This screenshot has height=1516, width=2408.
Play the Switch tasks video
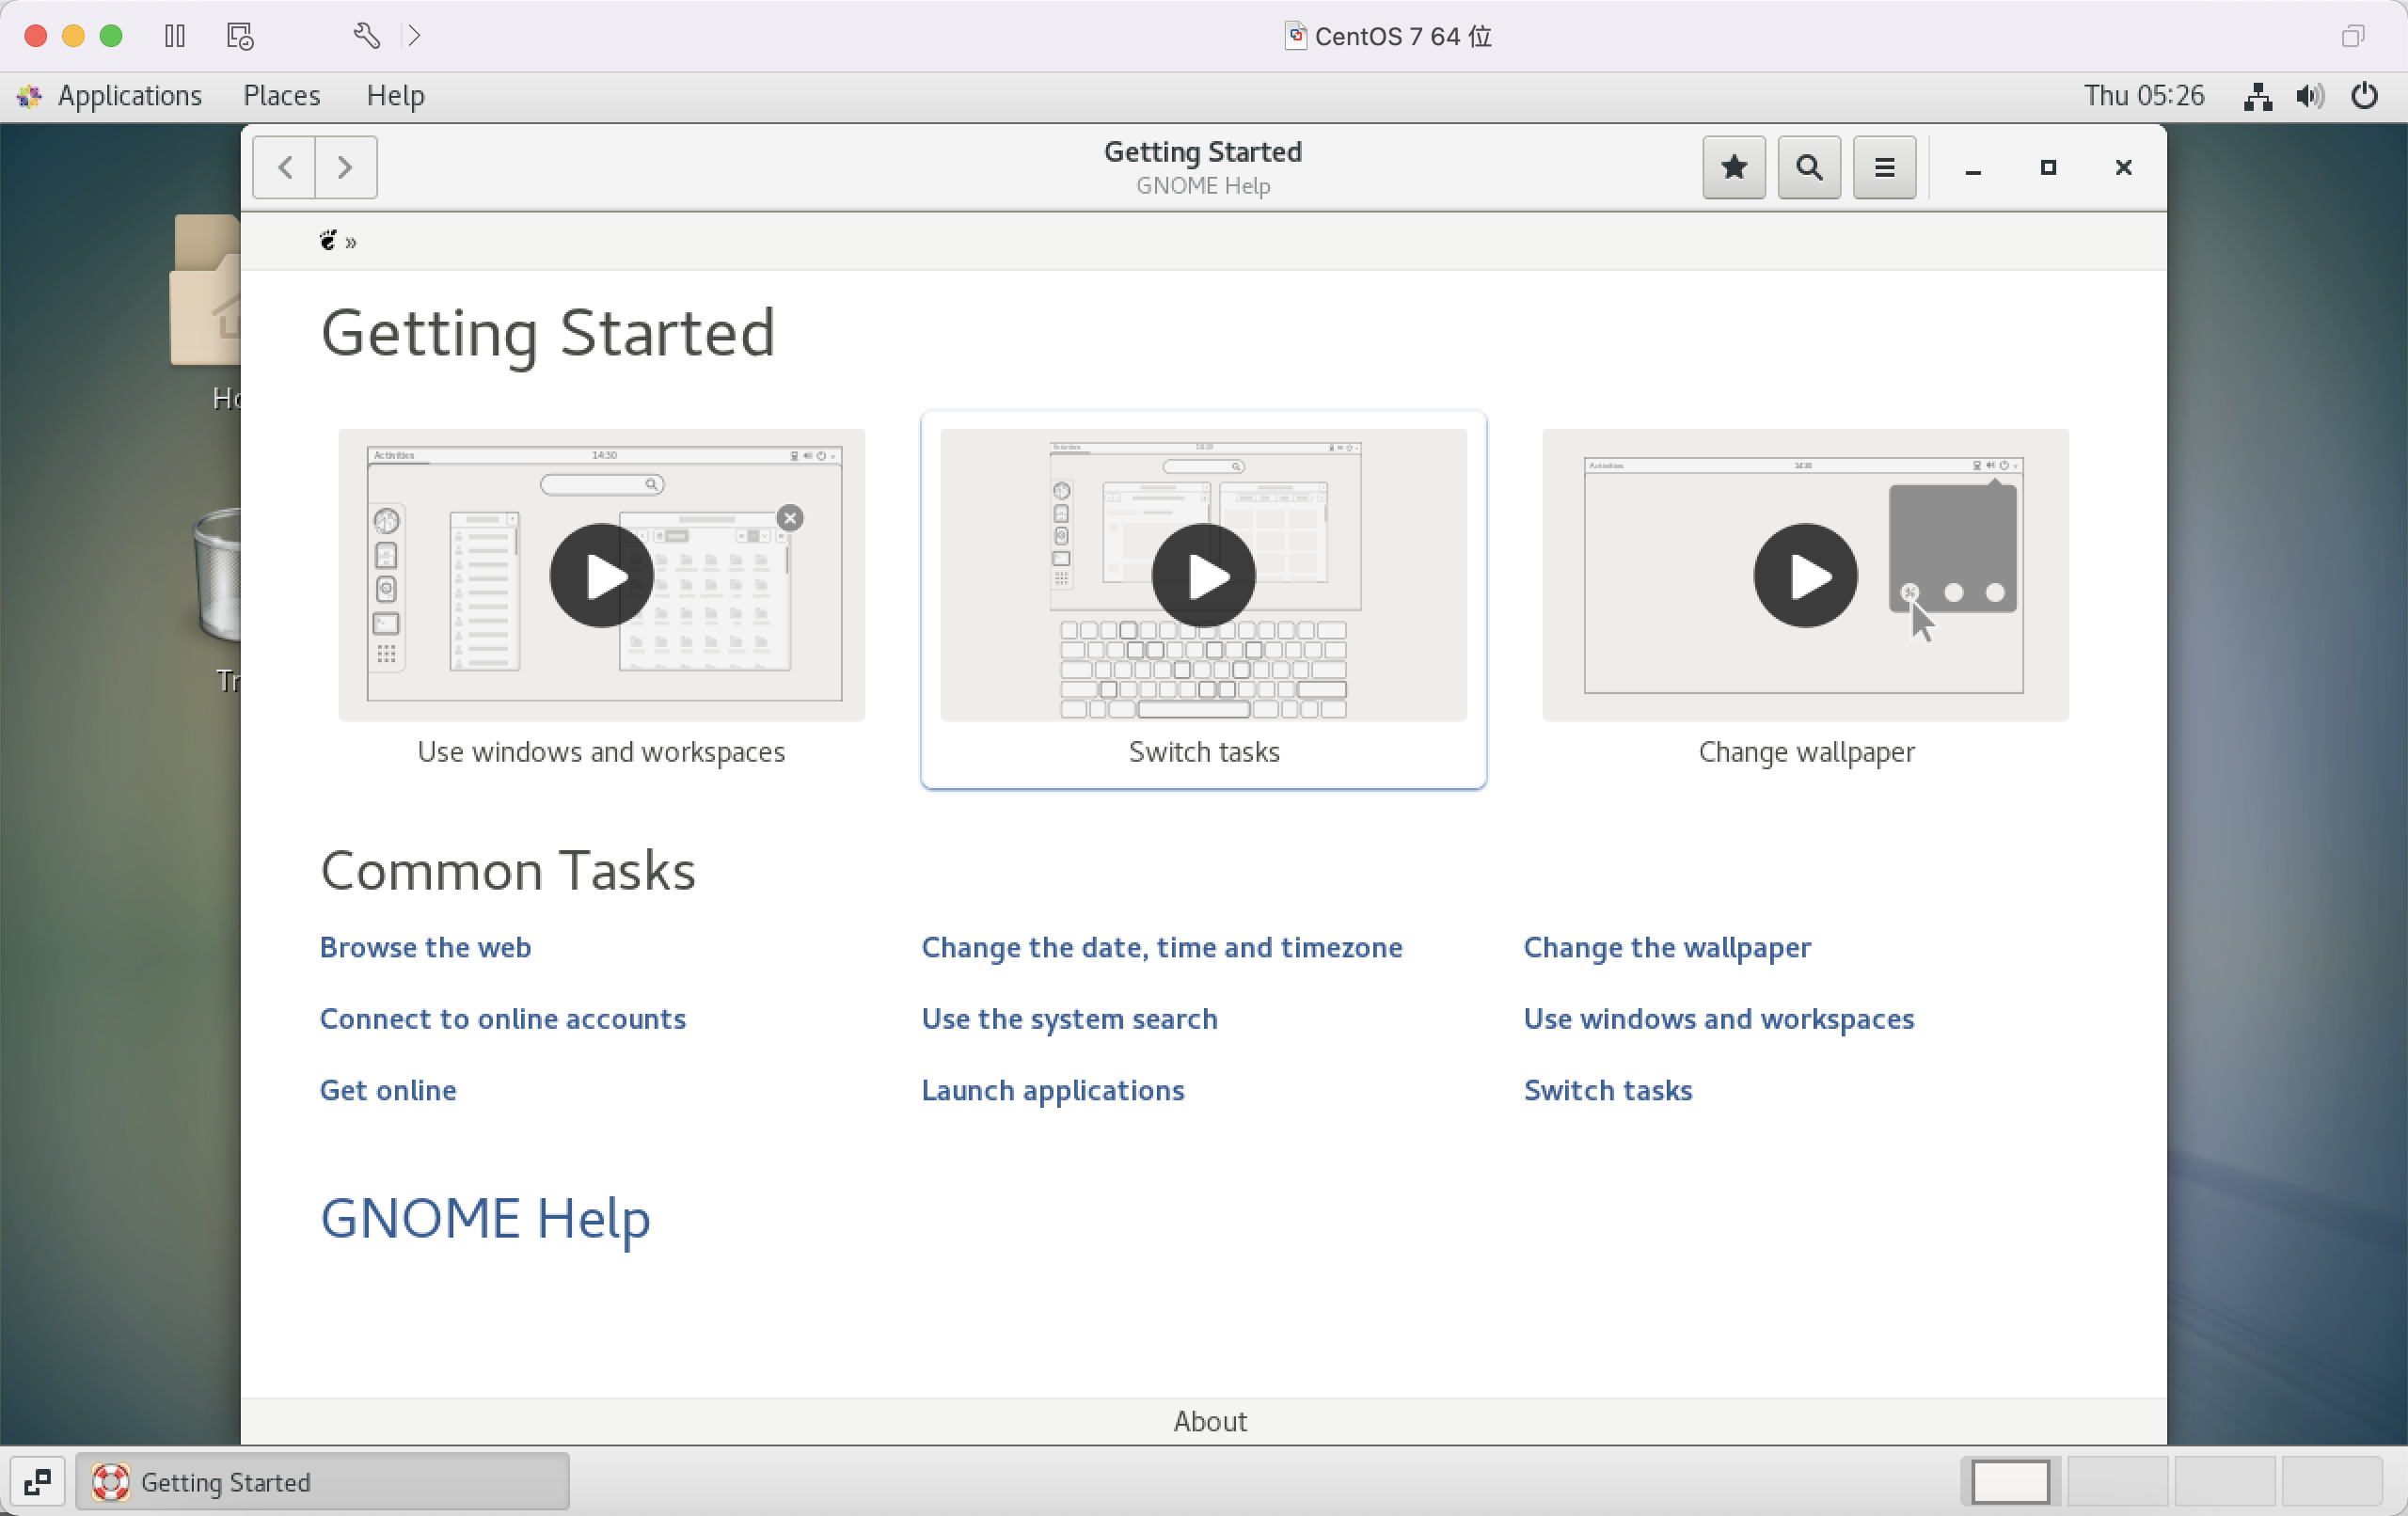[x=1203, y=575]
